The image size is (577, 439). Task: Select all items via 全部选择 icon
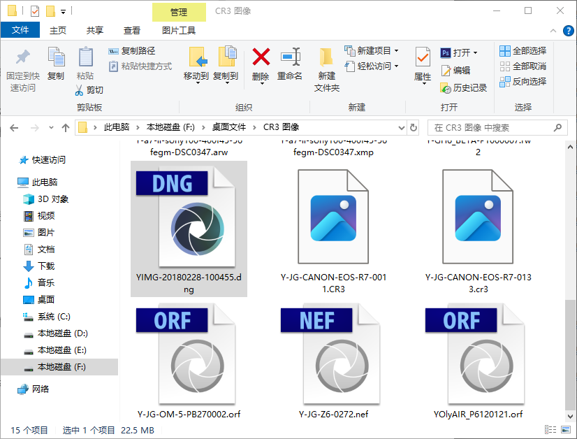click(x=505, y=51)
